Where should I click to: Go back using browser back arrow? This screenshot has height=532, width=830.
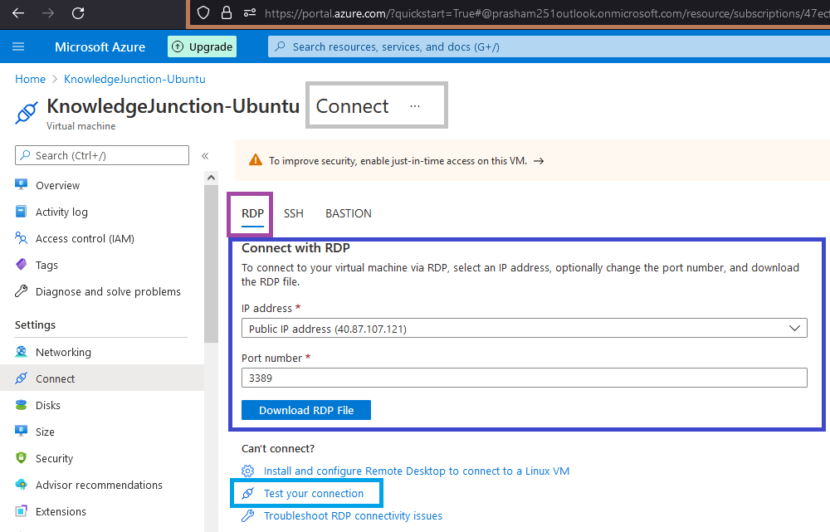click(18, 13)
